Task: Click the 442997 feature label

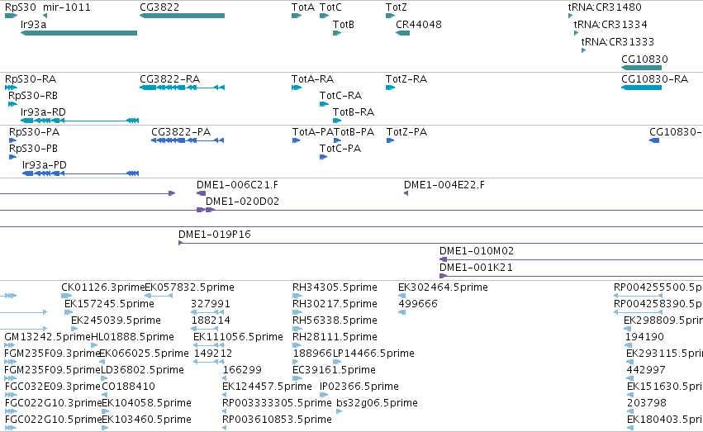Action: (646, 371)
